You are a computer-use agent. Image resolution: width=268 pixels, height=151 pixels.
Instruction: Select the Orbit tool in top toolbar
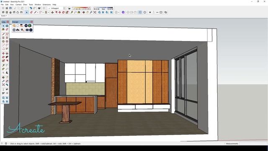coord(84,12)
